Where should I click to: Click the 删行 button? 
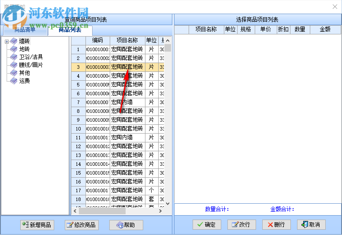point(276,224)
